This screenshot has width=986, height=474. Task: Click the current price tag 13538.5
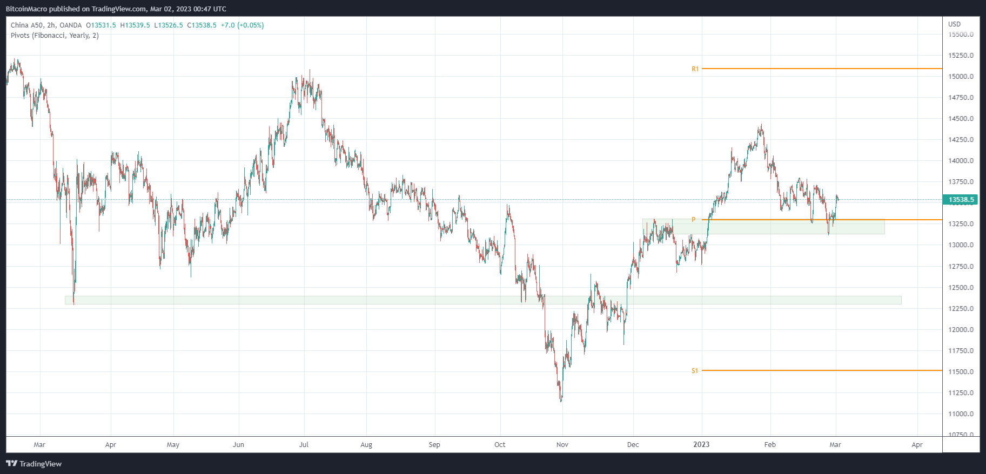coord(961,200)
